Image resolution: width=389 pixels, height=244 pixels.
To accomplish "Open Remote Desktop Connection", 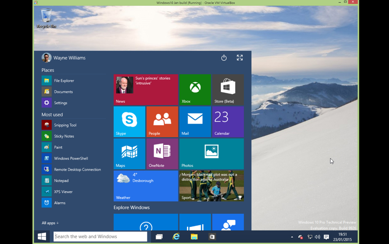I will point(74,170).
